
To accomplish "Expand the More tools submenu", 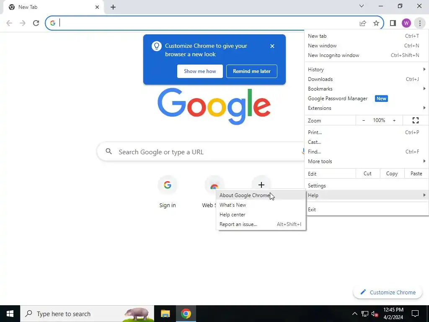I will (367, 161).
